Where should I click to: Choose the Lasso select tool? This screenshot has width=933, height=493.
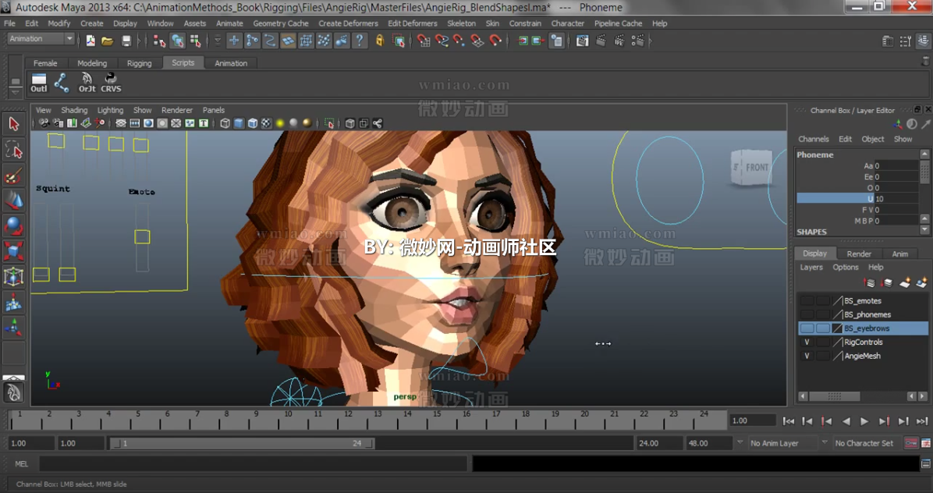tap(14, 150)
